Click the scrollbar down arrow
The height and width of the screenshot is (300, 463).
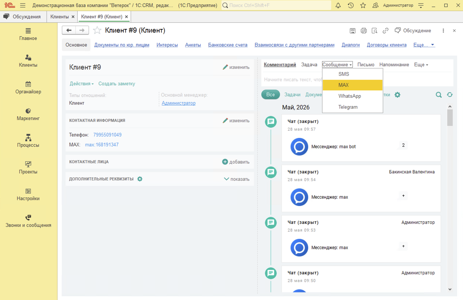tap(450, 289)
